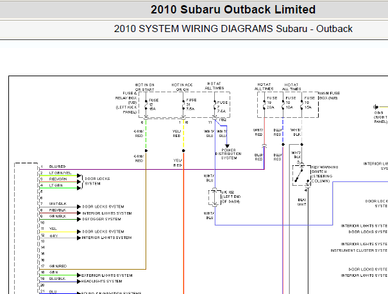Click the 'POWER DISTRIBUTION SYSTEM' label
This screenshot has width=388, height=294.
228,154
